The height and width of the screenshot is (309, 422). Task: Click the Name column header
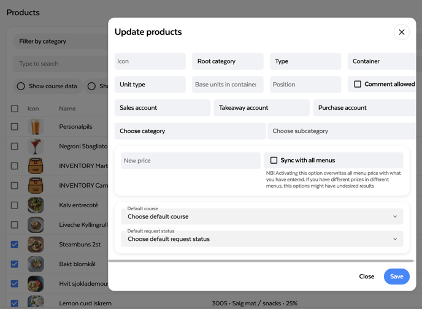coord(67,109)
